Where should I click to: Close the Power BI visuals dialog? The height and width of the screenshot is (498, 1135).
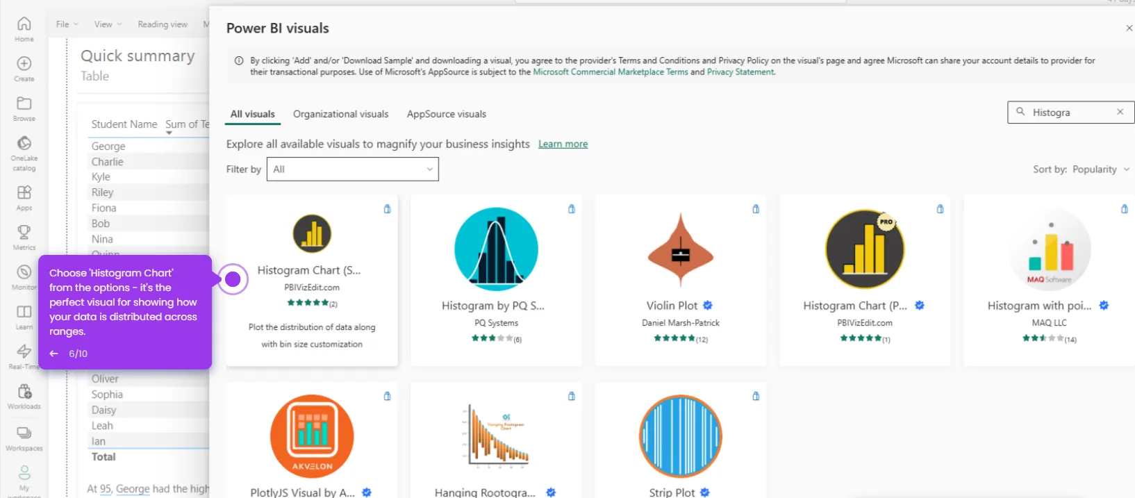pyautogui.click(x=1129, y=28)
